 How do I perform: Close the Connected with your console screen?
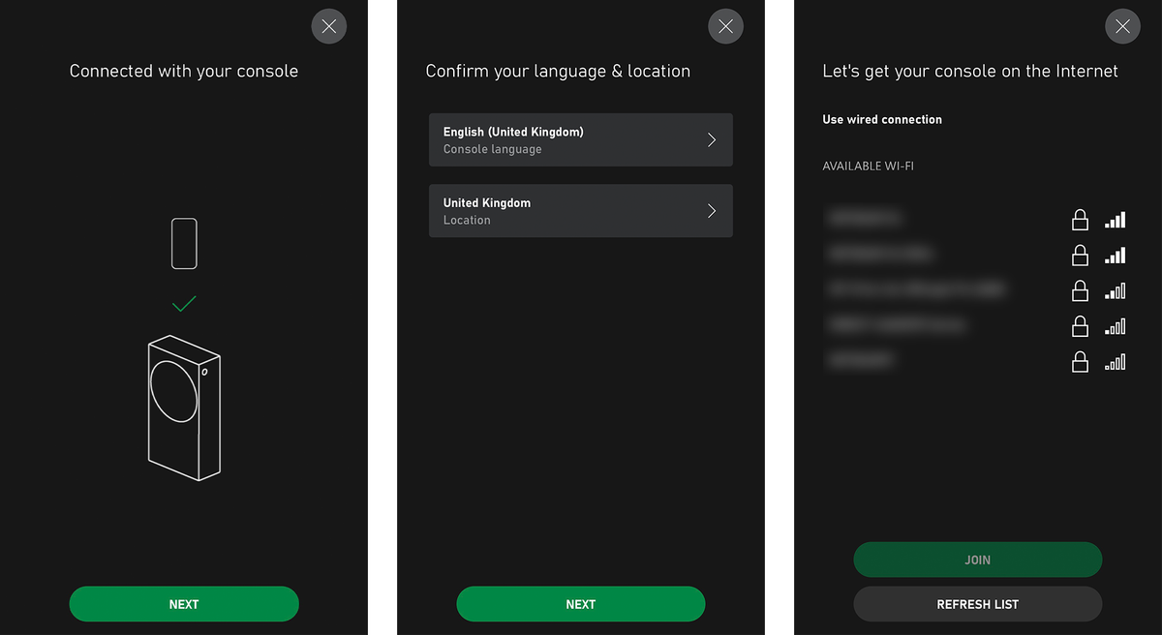(x=329, y=26)
